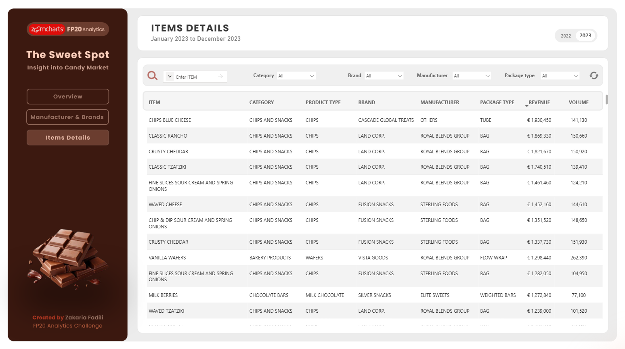Click the FP20 Analytics Challenge text

(x=68, y=326)
